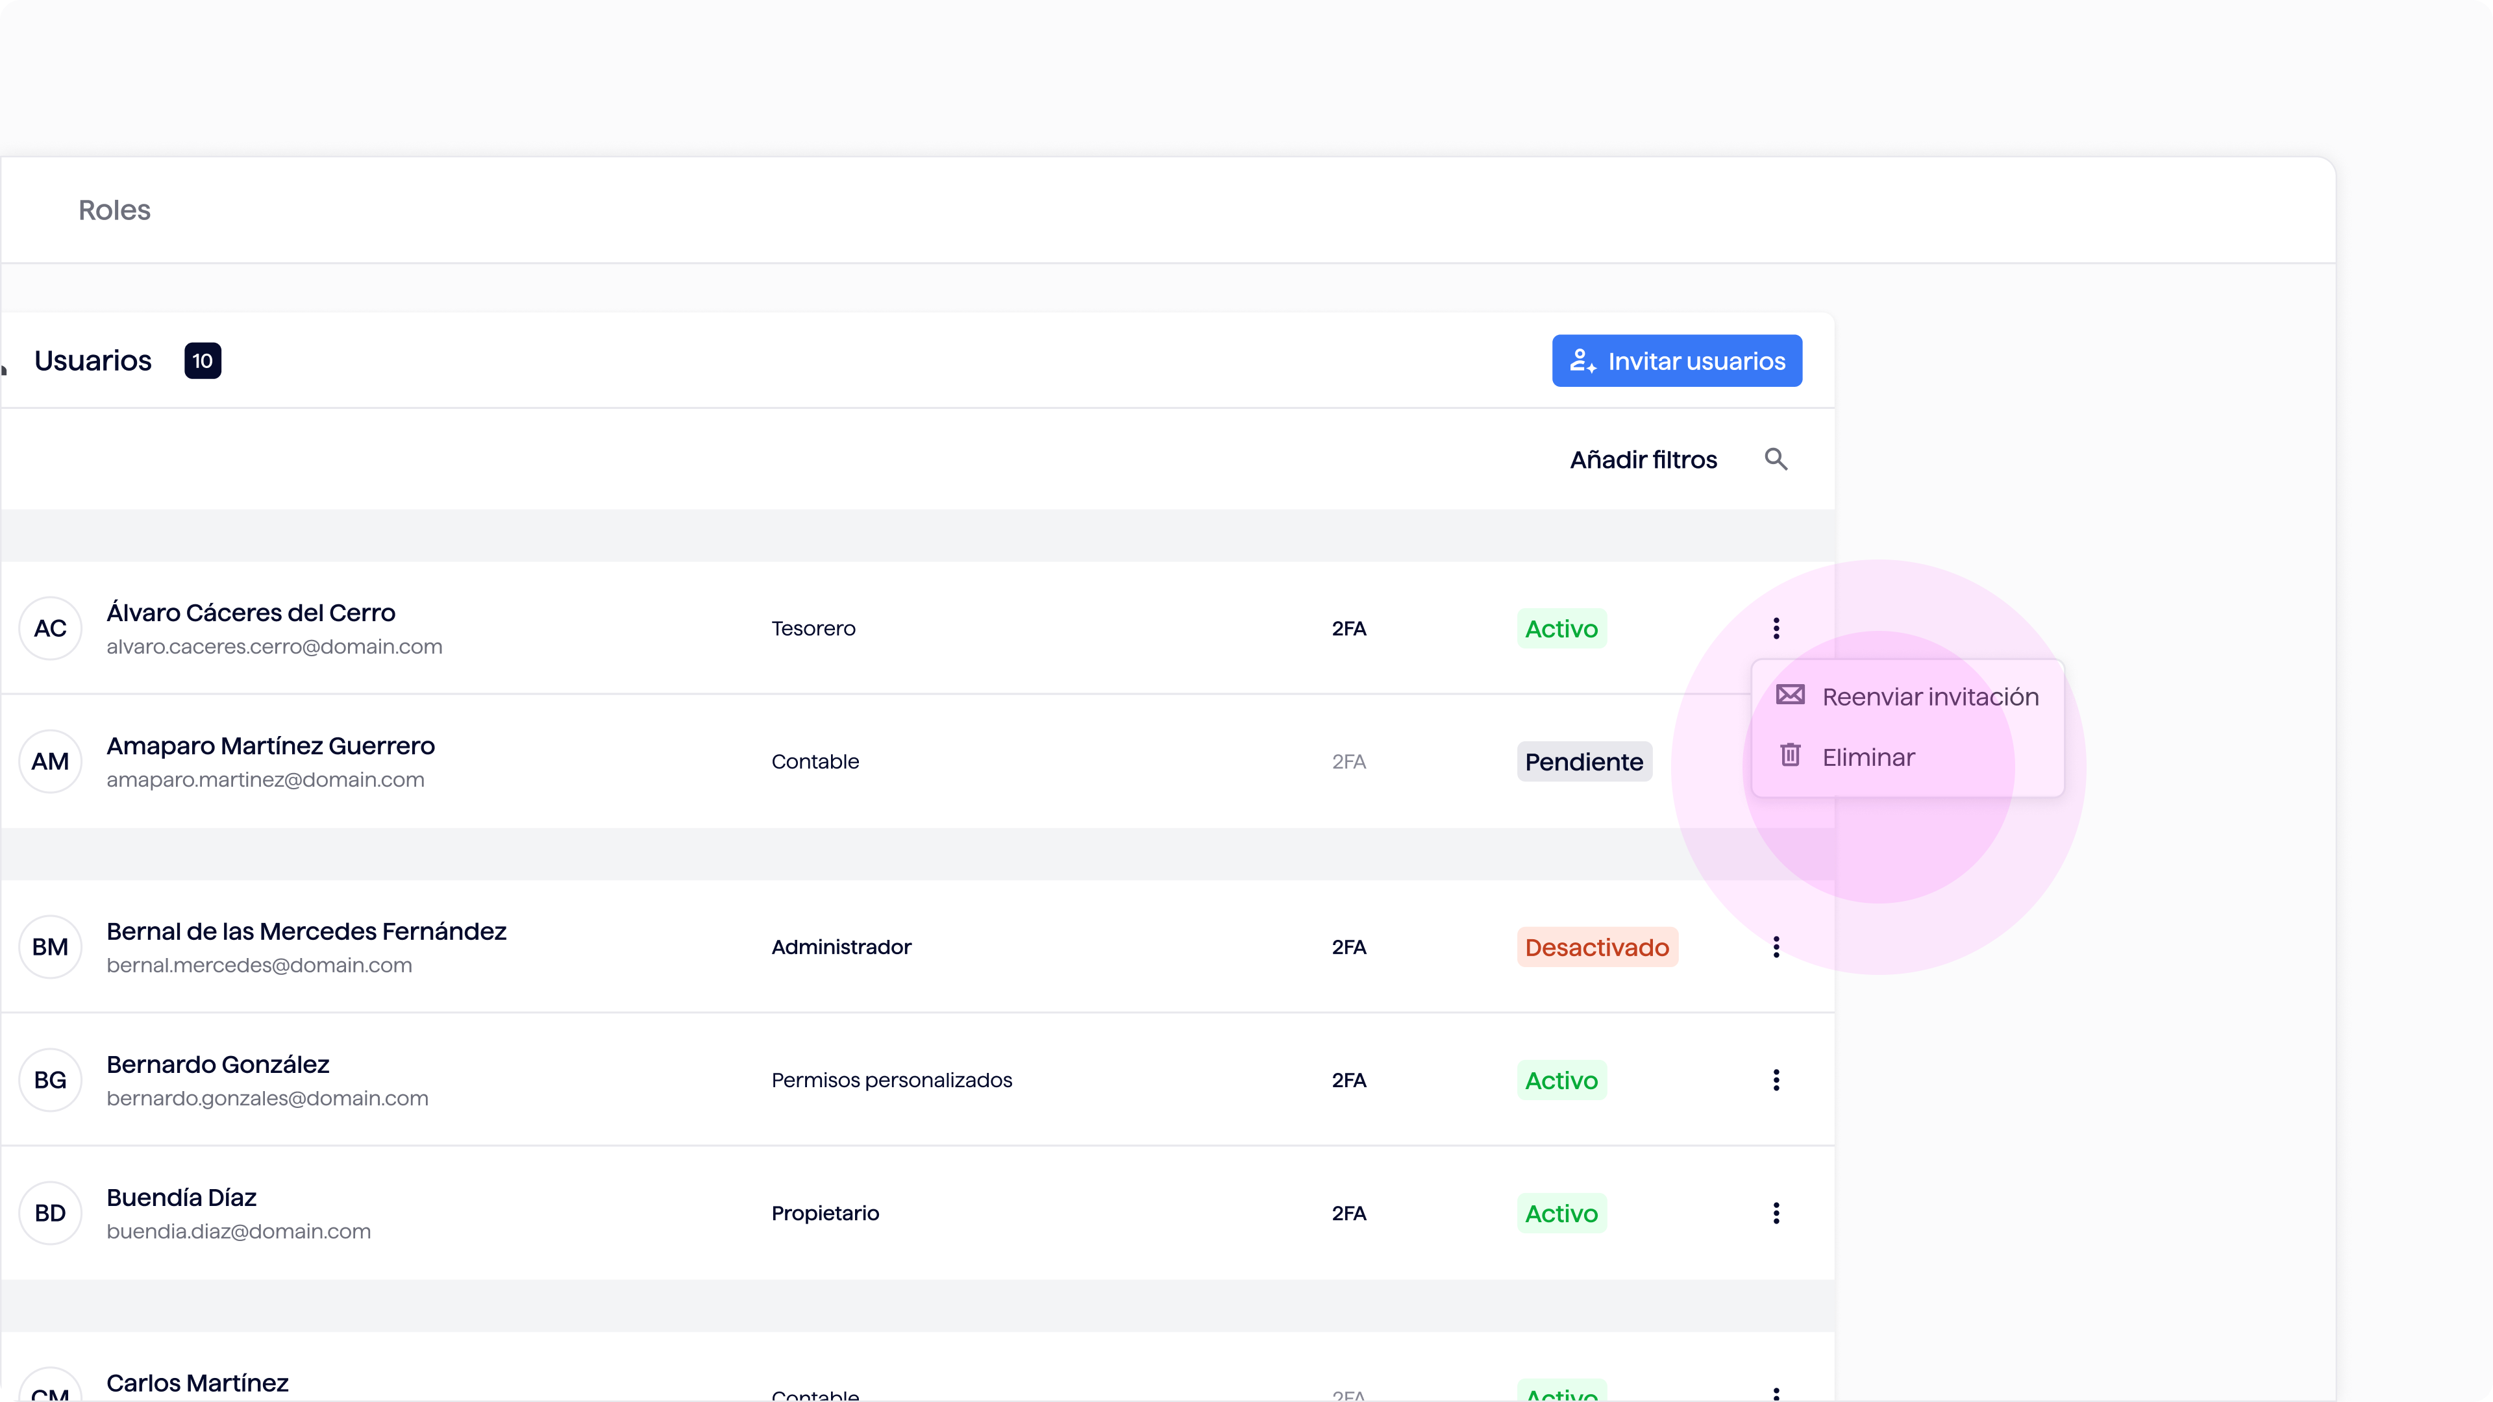Viewport: 2493px width, 1402px height.
Task: Click the BM avatar circle
Action: (51, 947)
